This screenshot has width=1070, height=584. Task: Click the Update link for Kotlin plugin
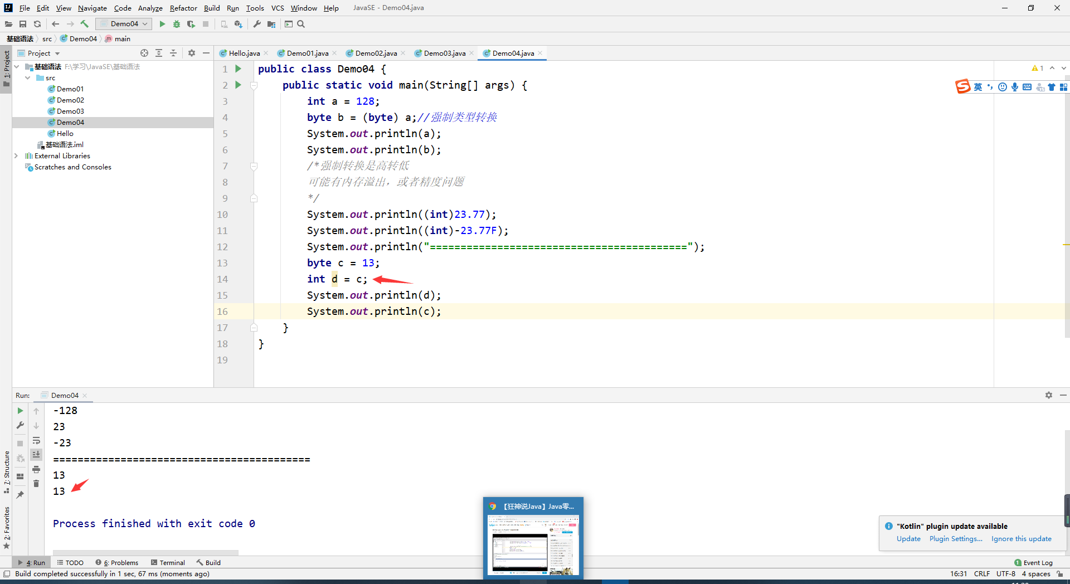click(908, 539)
